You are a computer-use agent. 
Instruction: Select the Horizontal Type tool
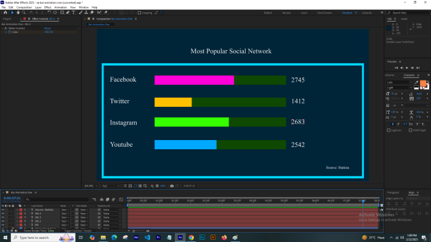(x=73, y=13)
